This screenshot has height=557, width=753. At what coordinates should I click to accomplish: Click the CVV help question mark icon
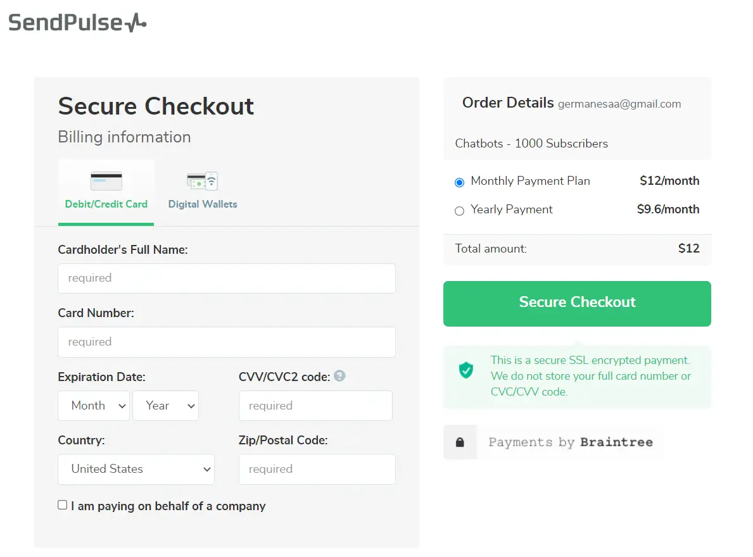339,376
